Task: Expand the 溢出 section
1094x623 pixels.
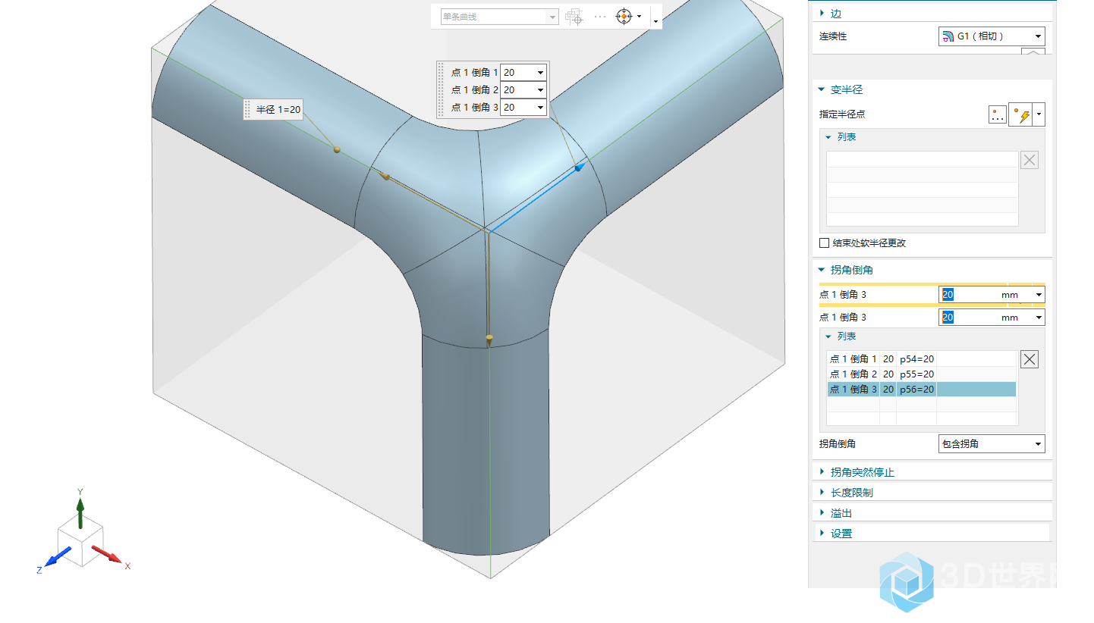Action: pos(822,512)
